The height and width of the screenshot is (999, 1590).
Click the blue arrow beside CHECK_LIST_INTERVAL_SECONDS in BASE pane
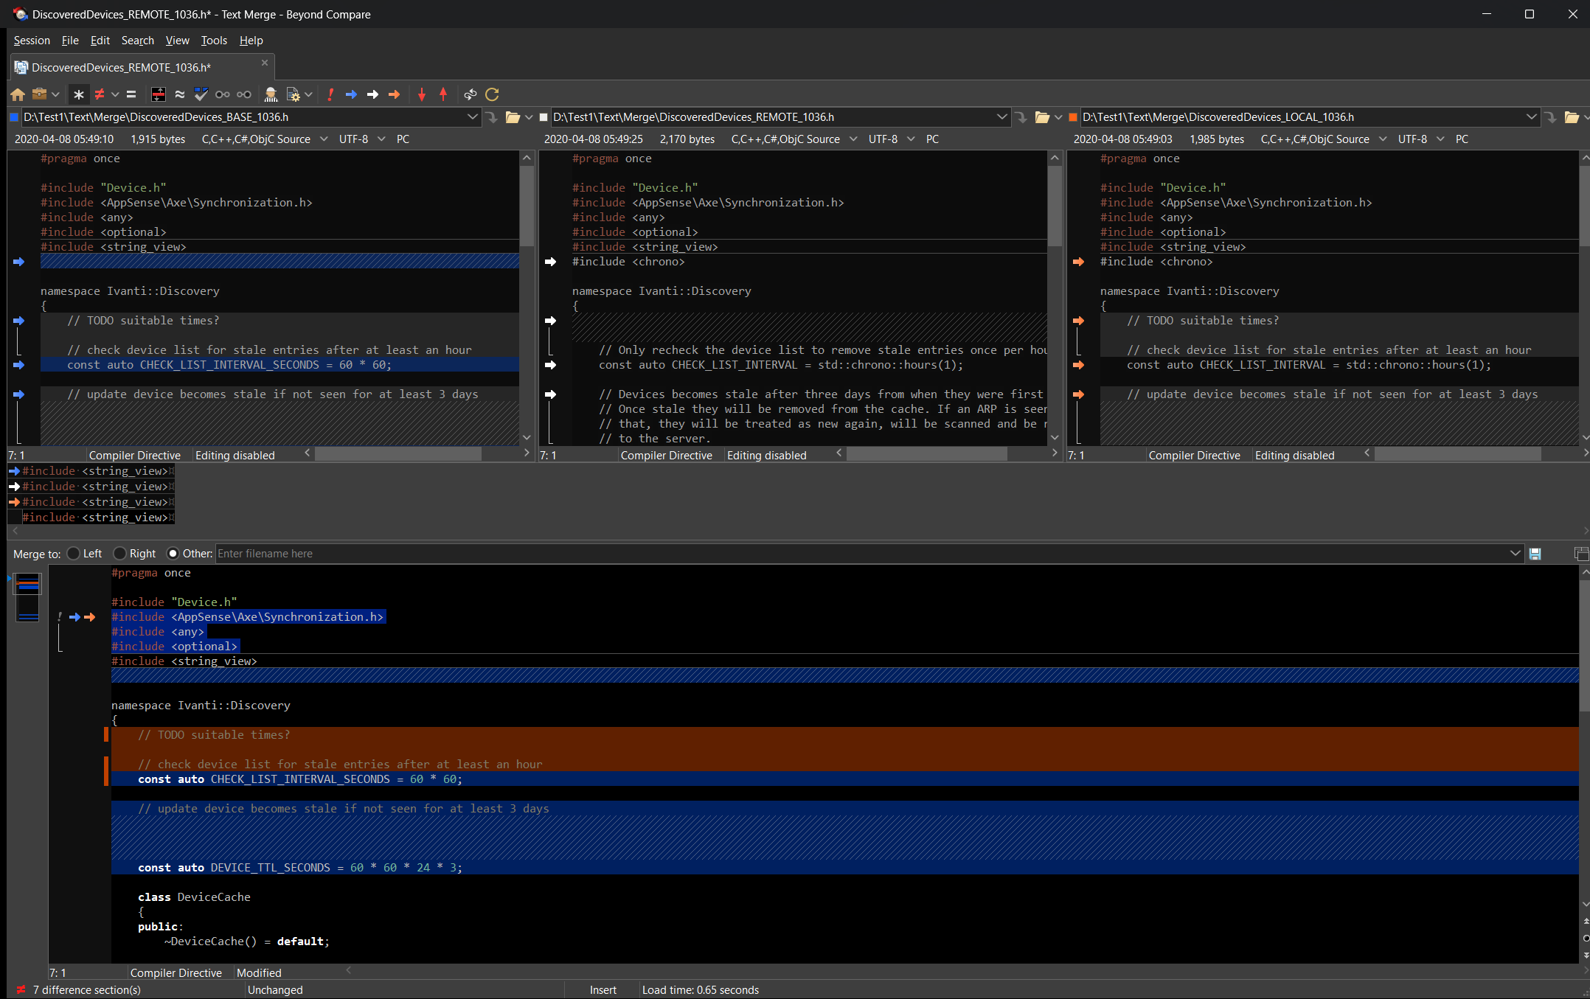pyautogui.click(x=19, y=365)
